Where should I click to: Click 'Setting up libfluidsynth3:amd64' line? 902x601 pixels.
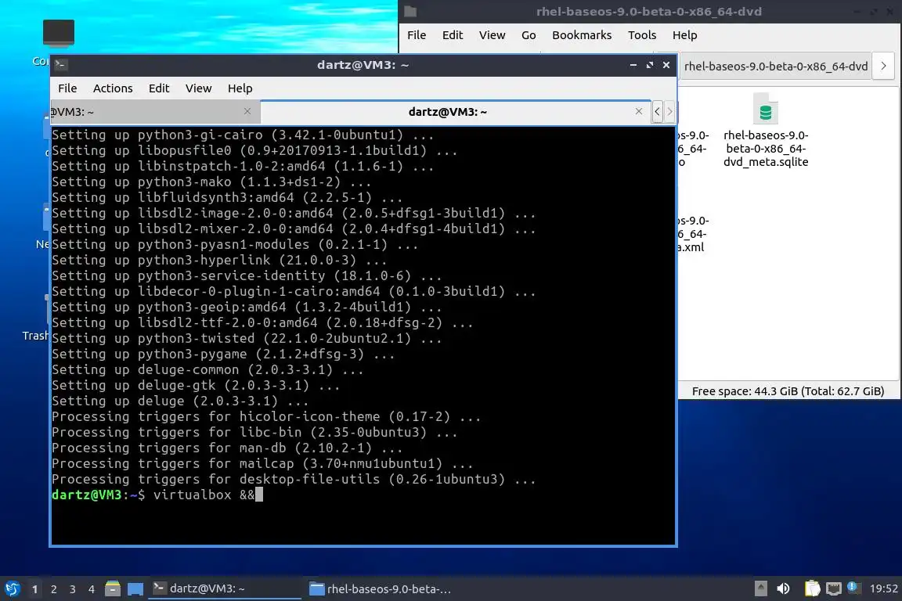(227, 197)
